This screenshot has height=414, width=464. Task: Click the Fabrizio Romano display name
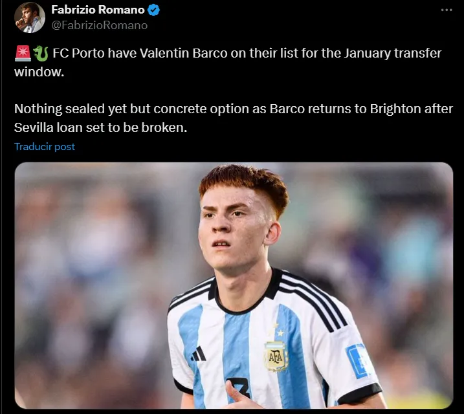coord(98,10)
